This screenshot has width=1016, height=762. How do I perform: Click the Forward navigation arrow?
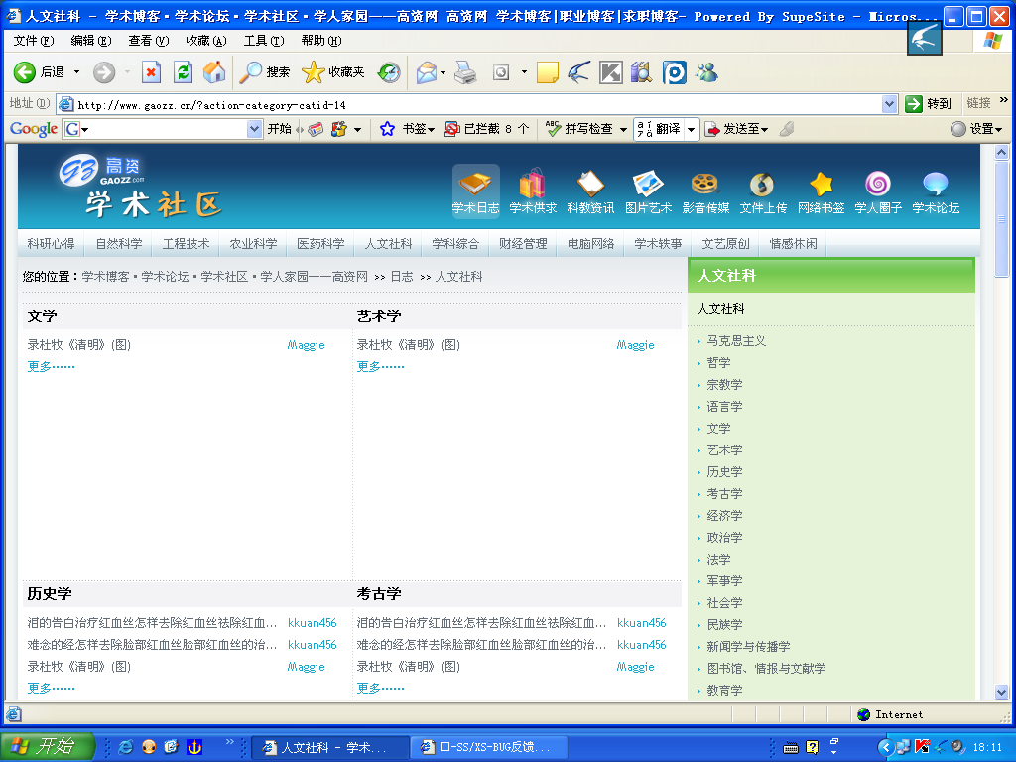pos(103,71)
